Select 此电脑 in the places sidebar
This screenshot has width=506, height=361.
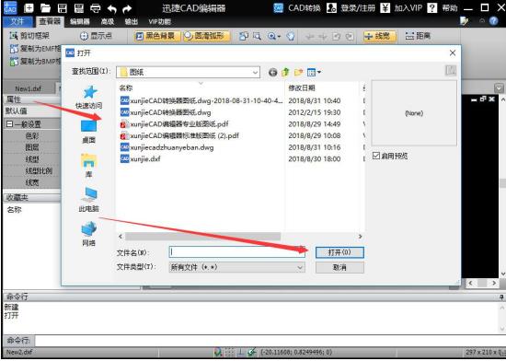click(88, 199)
